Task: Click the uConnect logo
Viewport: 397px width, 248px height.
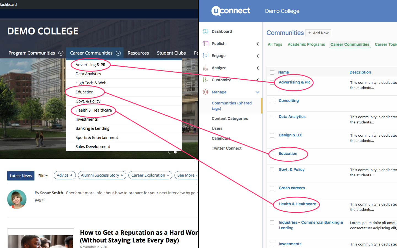Action: point(231,11)
